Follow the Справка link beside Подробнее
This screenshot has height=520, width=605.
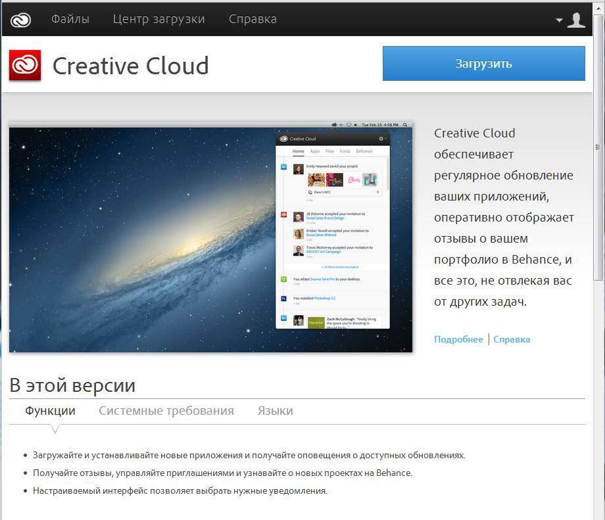(x=512, y=339)
